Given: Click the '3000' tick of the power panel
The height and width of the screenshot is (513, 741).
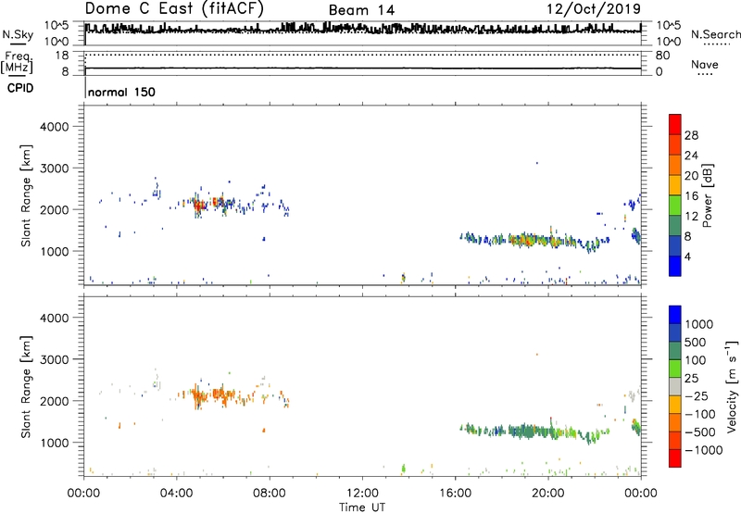Looking at the screenshot, I should pyautogui.click(x=54, y=169).
